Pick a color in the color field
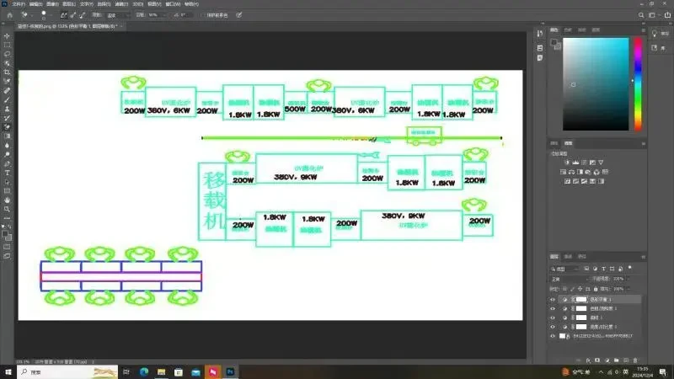Screen dimensions: 674x379 click(596, 84)
